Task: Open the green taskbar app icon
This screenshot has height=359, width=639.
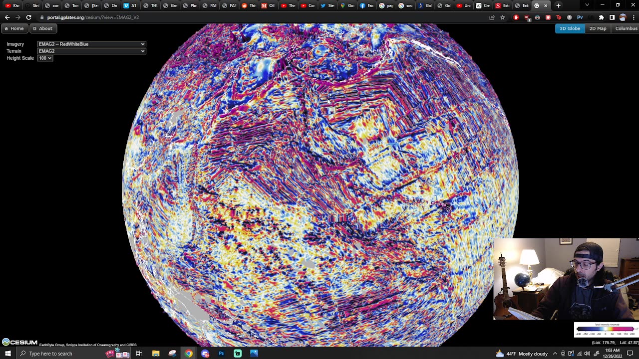Action: 238,354
